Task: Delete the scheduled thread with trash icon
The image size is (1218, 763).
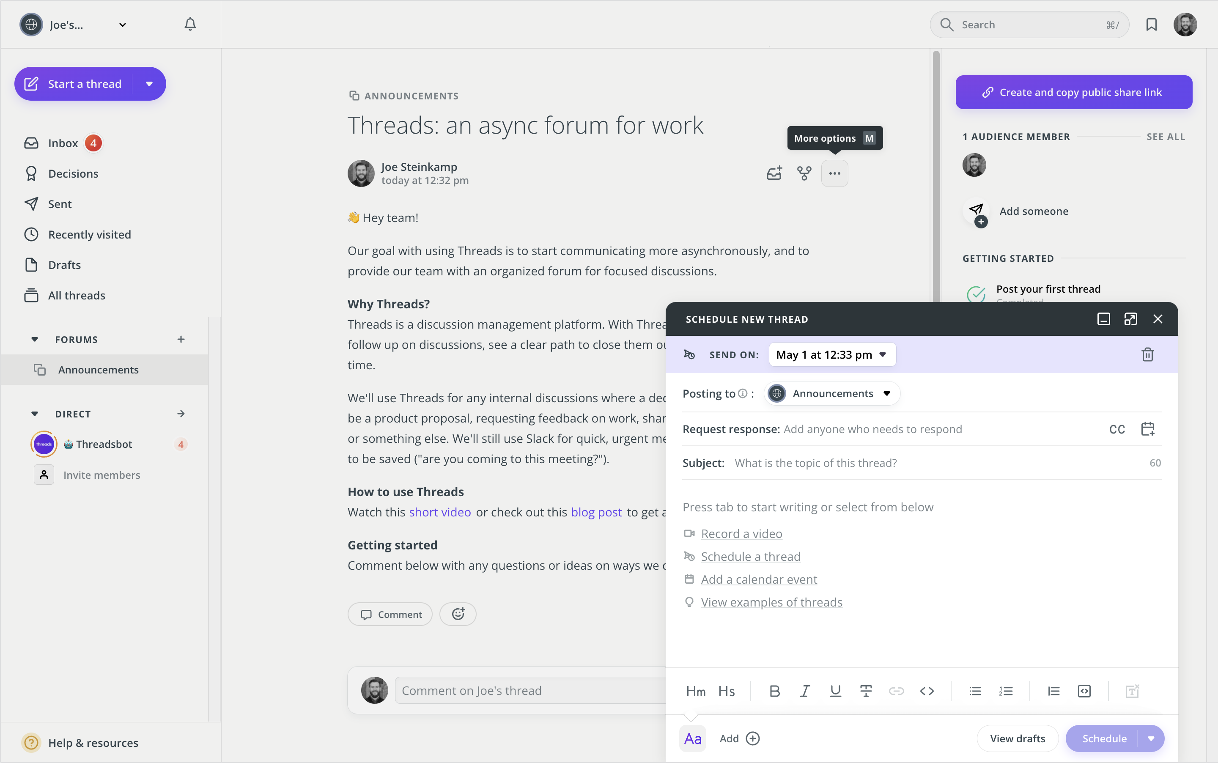Action: coord(1147,354)
